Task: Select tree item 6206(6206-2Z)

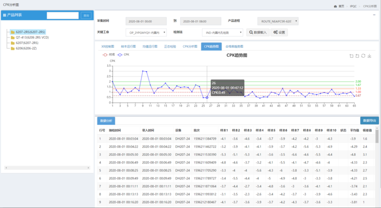Action: 26,48
